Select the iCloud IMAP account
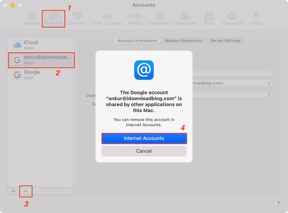This screenshot has height=213, width=288. point(41,45)
